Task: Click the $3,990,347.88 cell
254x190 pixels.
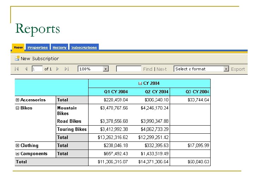Action: pos(155,121)
